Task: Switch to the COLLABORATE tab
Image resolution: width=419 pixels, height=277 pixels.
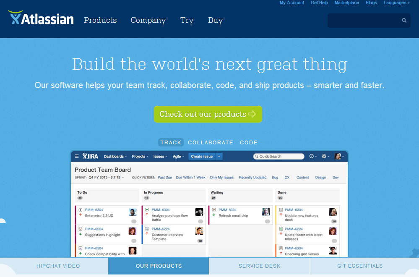Action: (210, 143)
